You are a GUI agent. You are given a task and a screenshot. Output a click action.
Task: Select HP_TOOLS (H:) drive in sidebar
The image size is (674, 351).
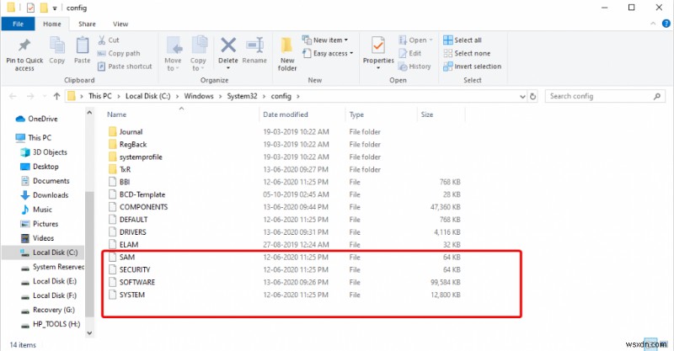[51, 324]
